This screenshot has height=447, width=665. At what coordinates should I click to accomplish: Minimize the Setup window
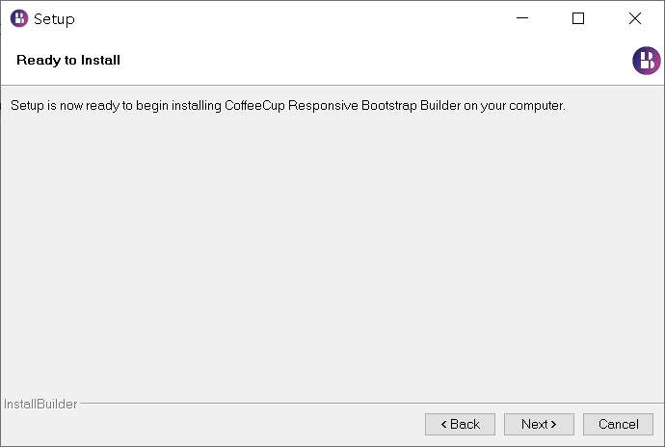coord(521,18)
